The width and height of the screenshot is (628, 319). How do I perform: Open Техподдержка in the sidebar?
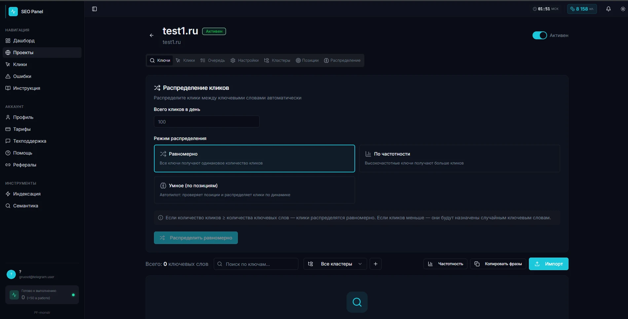[42, 141]
